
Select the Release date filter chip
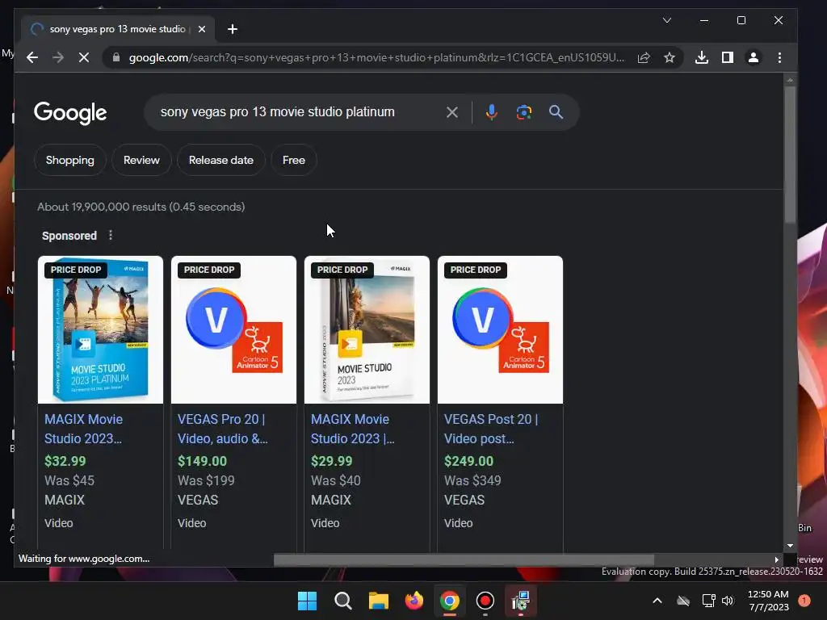[x=221, y=160]
